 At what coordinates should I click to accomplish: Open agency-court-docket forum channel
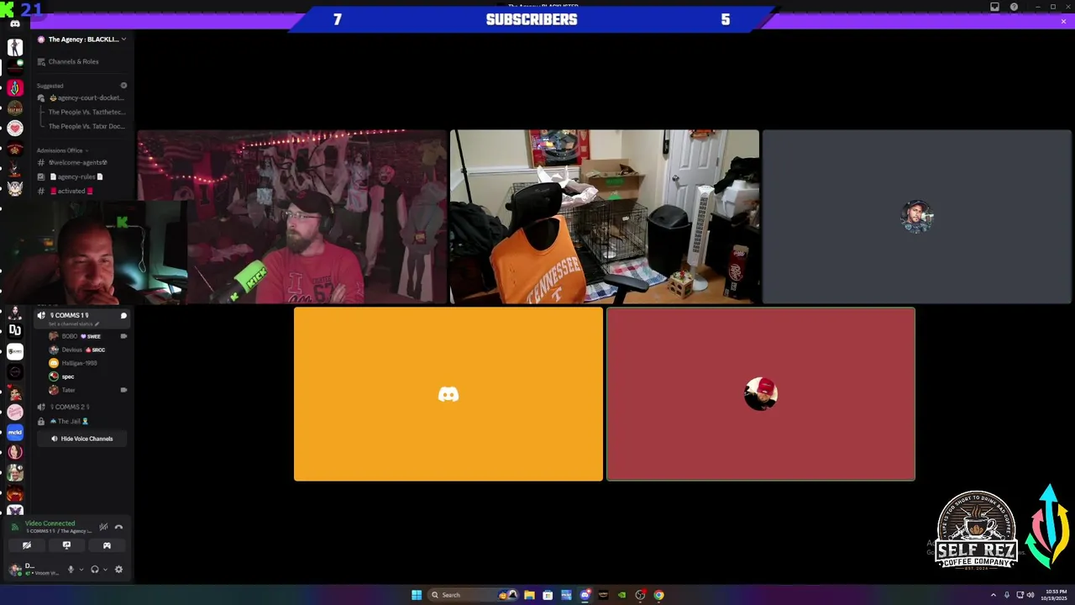point(81,97)
